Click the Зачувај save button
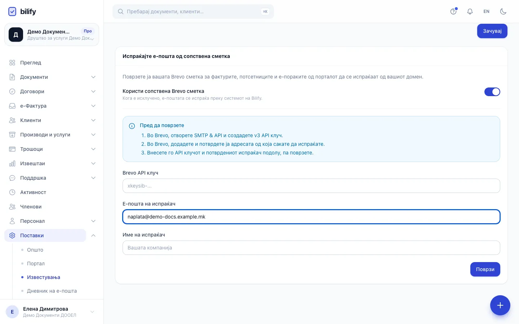 pos(492,31)
